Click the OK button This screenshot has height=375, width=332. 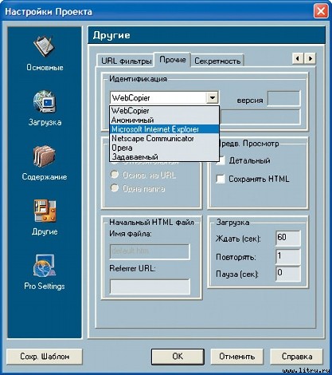point(178,356)
